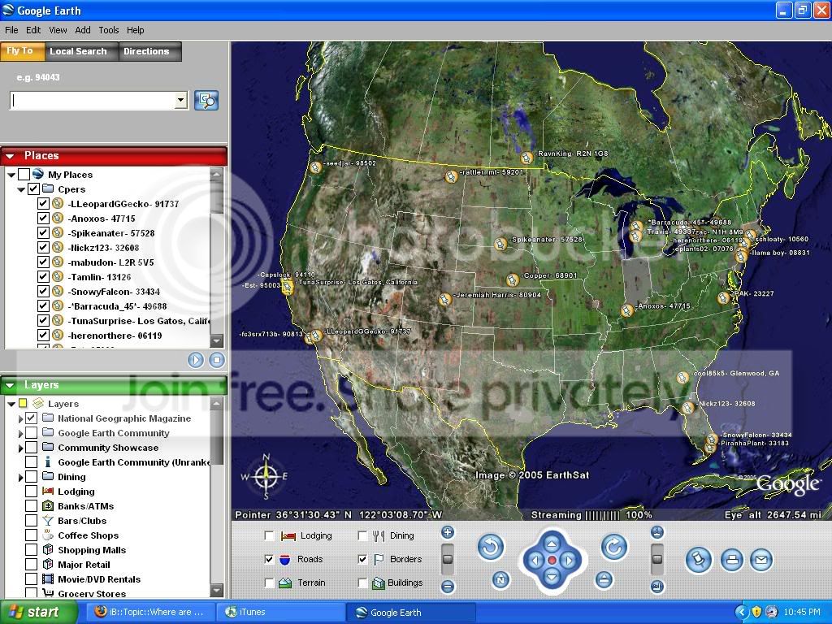Viewport: 832px width, 624px height.
Task: Disable Borders checkbox
Action: point(362,559)
